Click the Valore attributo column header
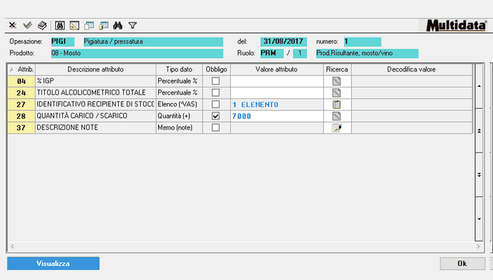Viewport: 493px width, 280px height. click(277, 70)
